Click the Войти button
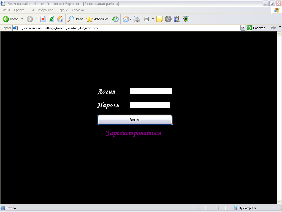Screen dimensions: 282x212 (x=135, y=120)
